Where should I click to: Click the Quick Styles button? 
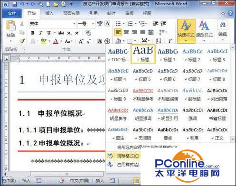tap(186, 31)
